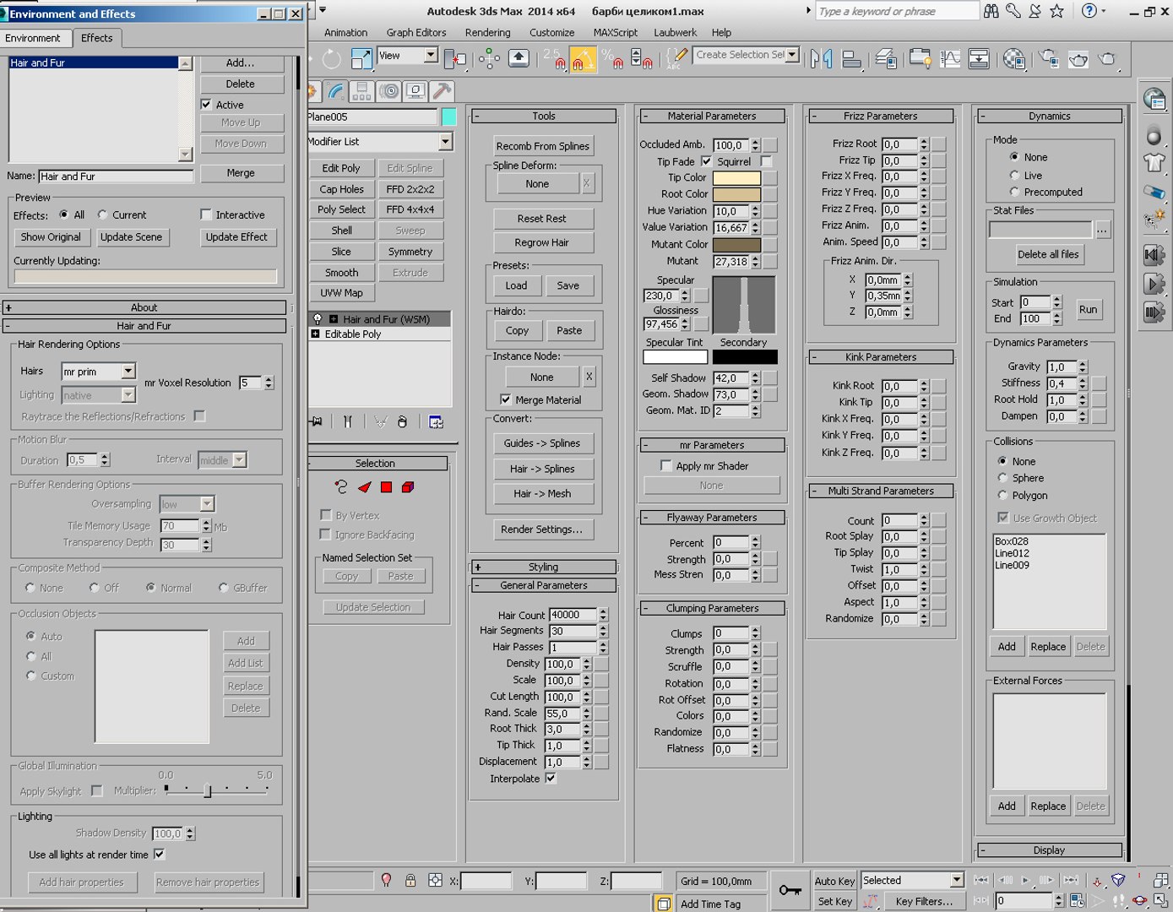Viewport: 1173px width, 912px height.
Task: Click the Render Setup teapot icon
Action: point(1049,58)
